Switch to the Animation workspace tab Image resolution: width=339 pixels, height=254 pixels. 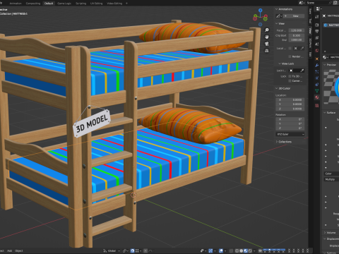point(16,4)
